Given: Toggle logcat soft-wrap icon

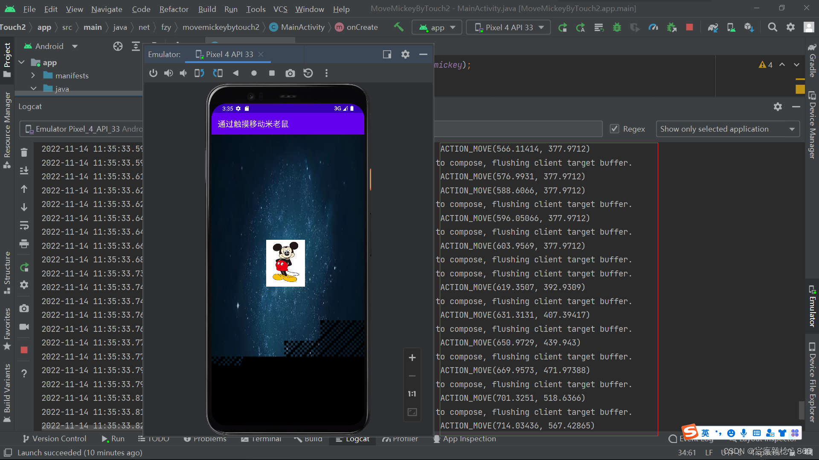Looking at the screenshot, I should (x=24, y=225).
